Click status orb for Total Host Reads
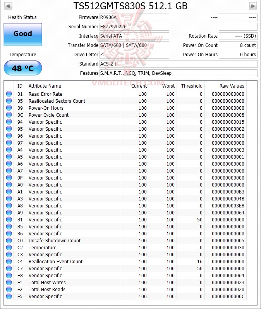The width and height of the screenshot is (261, 309). coord(9,289)
